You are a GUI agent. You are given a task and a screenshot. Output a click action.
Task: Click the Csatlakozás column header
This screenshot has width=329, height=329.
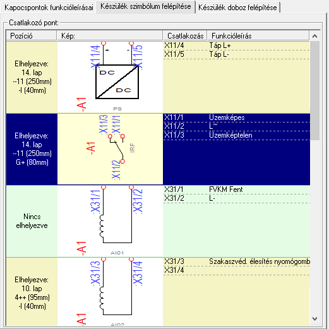185,36
